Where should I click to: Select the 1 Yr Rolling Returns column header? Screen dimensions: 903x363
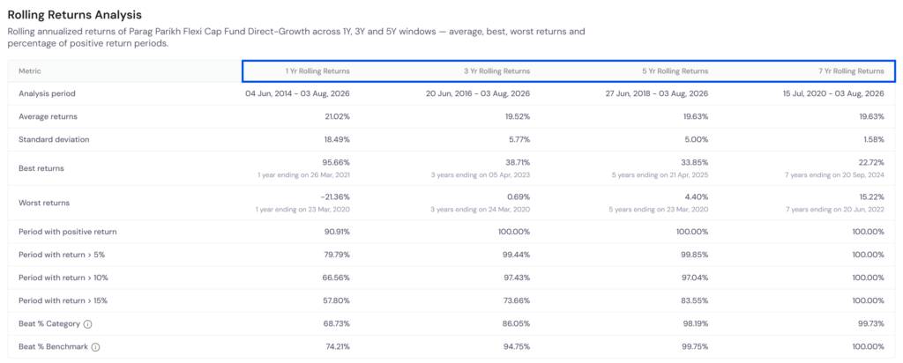[317, 71]
